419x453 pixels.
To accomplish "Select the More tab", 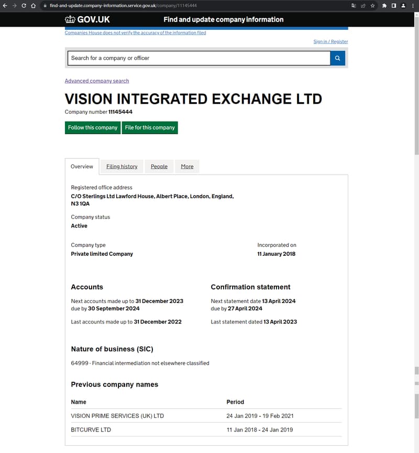I will pos(187,166).
